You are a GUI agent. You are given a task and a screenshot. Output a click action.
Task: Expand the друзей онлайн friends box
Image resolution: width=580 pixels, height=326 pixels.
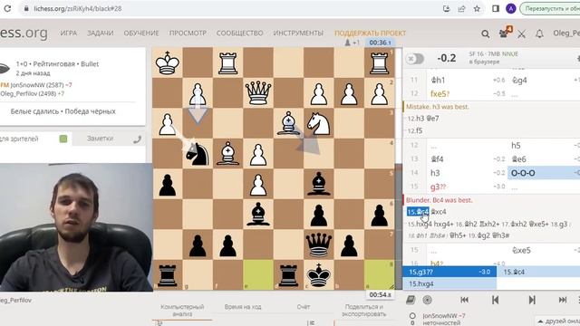[x=558, y=321]
